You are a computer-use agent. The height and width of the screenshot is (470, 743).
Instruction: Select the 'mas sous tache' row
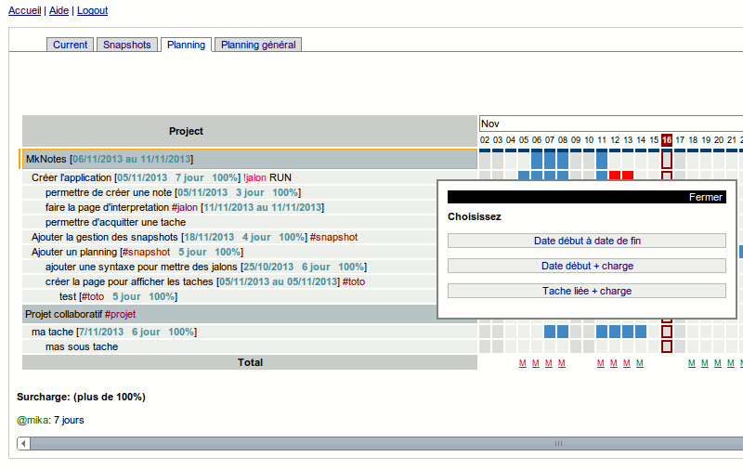coord(250,346)
